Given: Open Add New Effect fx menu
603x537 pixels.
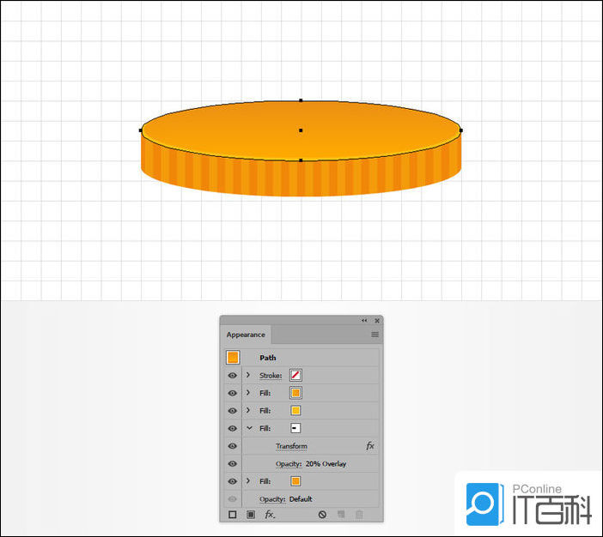Looking at the screenshot, I should [270, 515].
